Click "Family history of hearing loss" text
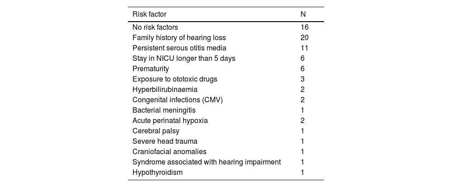This screenshot has height=187, width=452. click(x=179, y=38)
